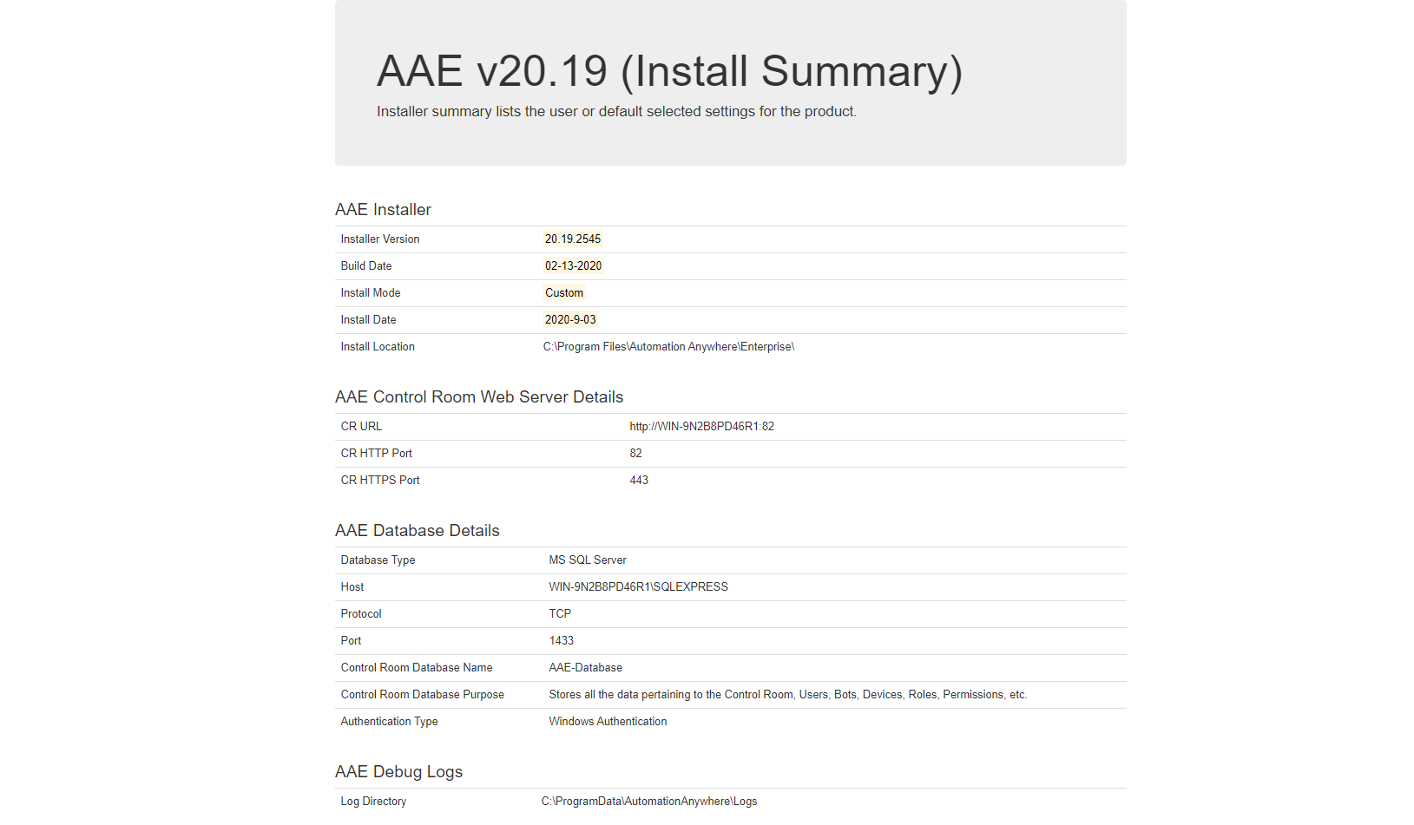The height and width of the screenshot is (825, 1414).
Task: Click the AAE Control Room Web Server Details heading
Action: [x=479, y=396]
